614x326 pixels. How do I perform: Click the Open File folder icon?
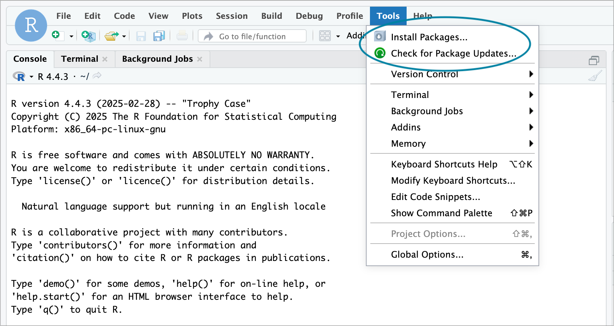(111, 36)
